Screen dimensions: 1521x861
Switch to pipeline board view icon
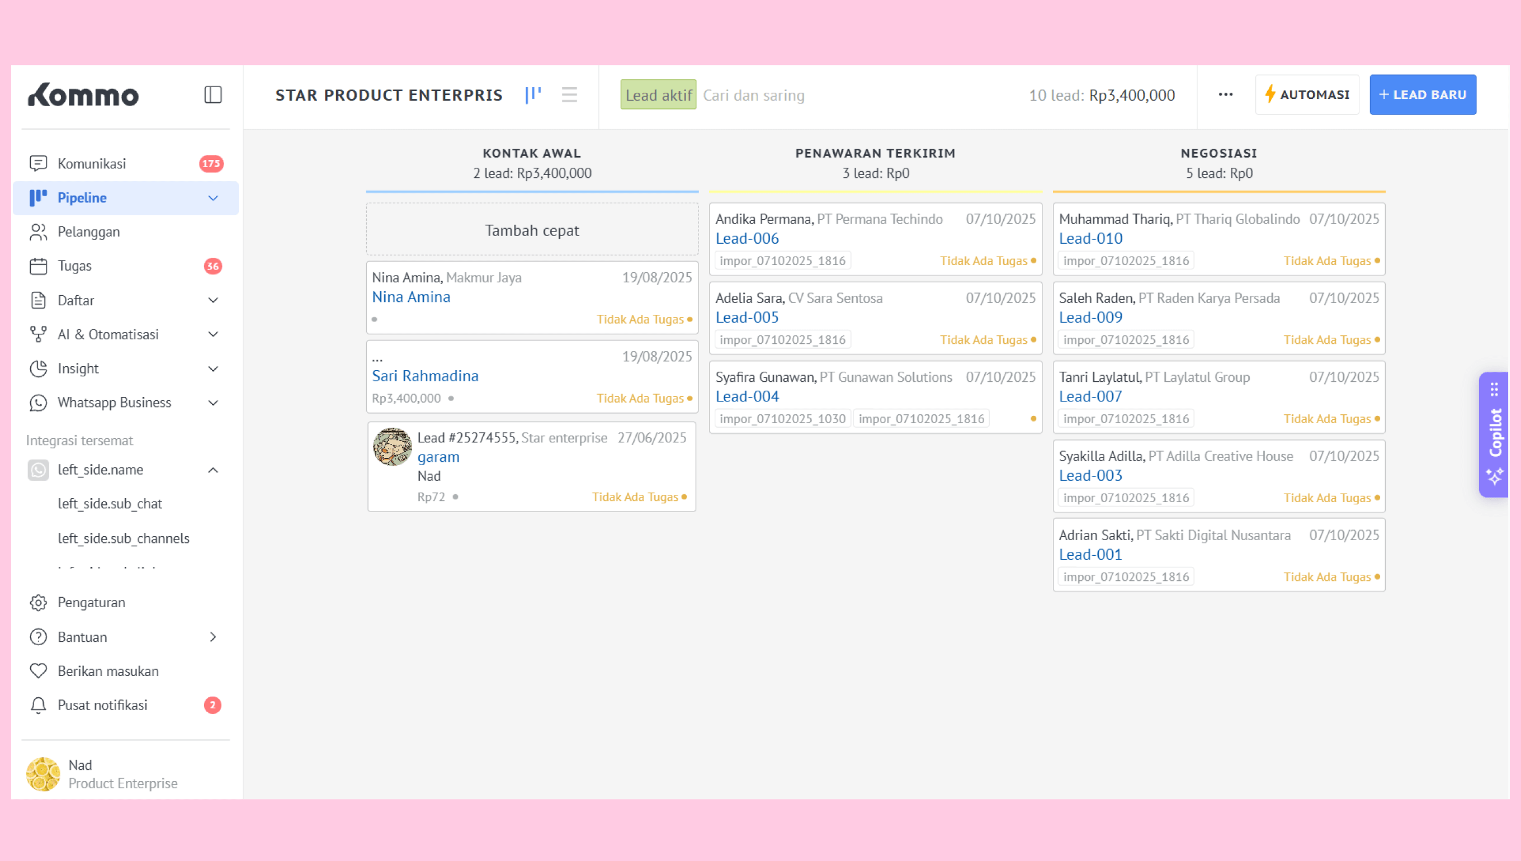tap(533, 94)
